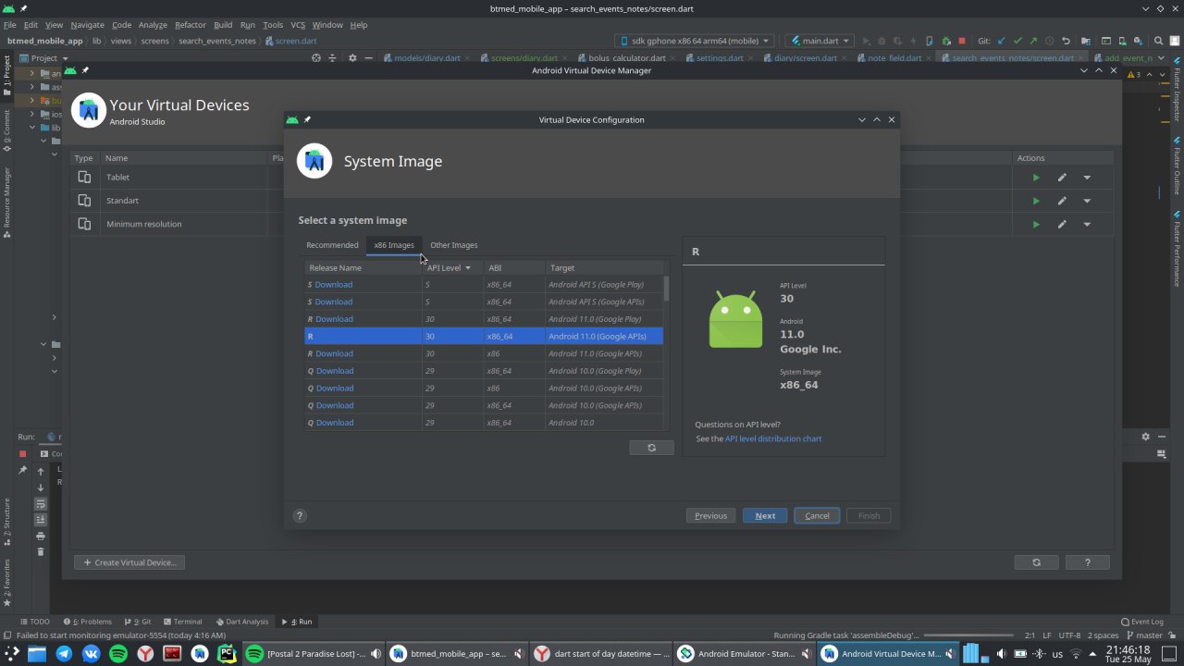This screenshot has height=666, width=1184.
Task: Download R Android 11.0 Google Play image
Action: coord(334,319)
